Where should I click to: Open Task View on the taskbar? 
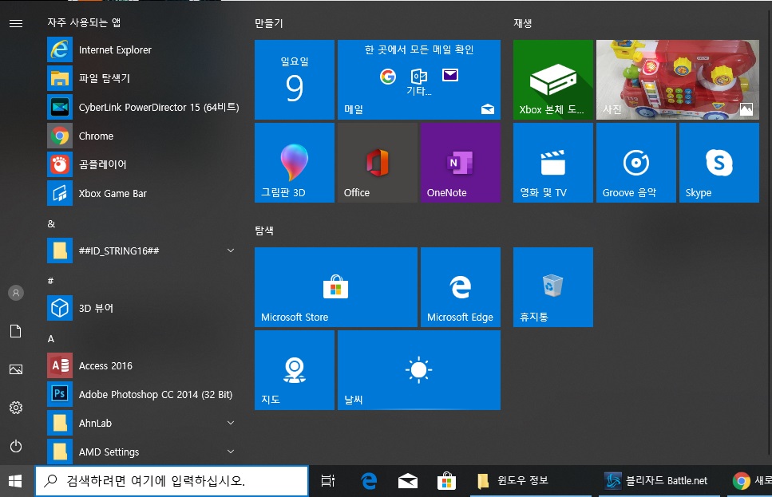328,481
